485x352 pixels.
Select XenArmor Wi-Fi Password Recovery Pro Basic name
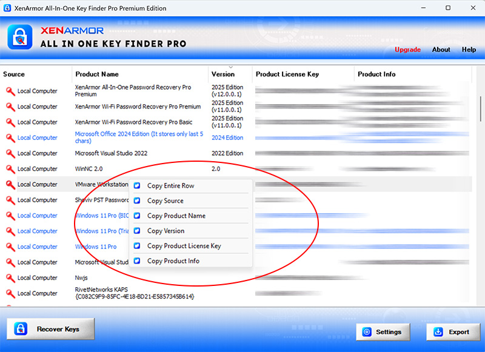click(x=133, y=122)
